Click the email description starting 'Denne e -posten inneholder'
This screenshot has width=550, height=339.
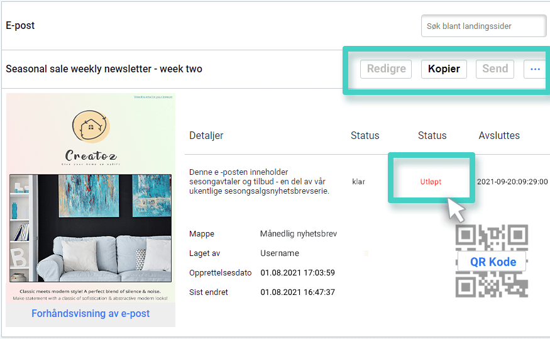[259, 181]
